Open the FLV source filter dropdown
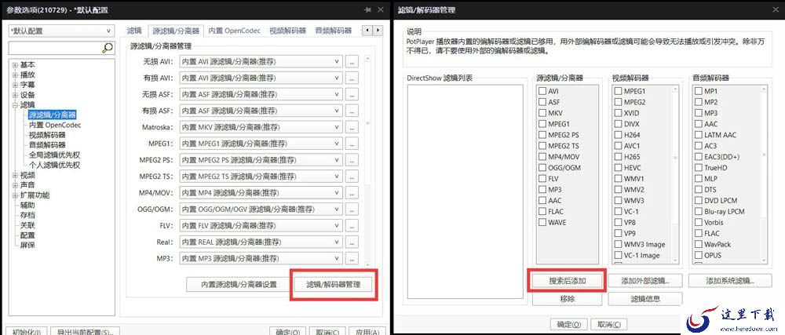 tap(261, 226)
